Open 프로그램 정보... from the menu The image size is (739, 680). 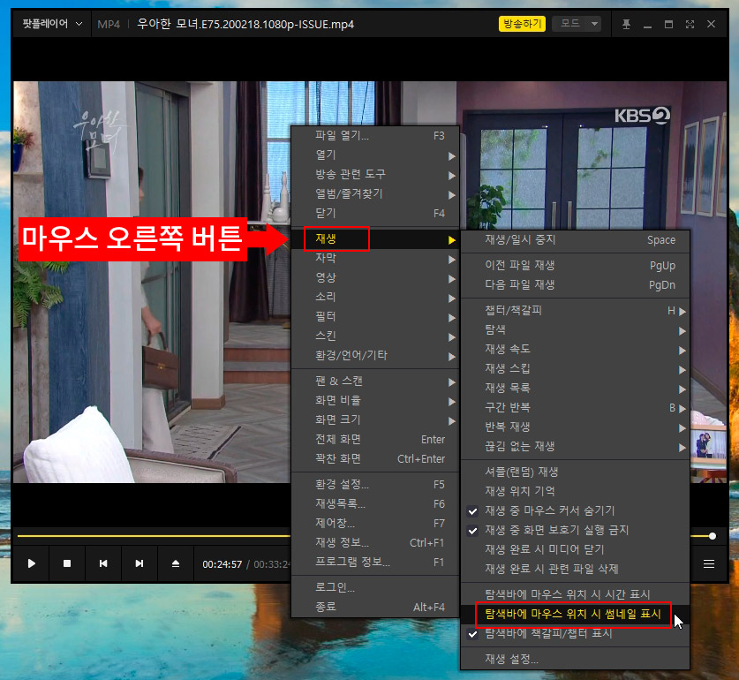click(x=375, y=563)
